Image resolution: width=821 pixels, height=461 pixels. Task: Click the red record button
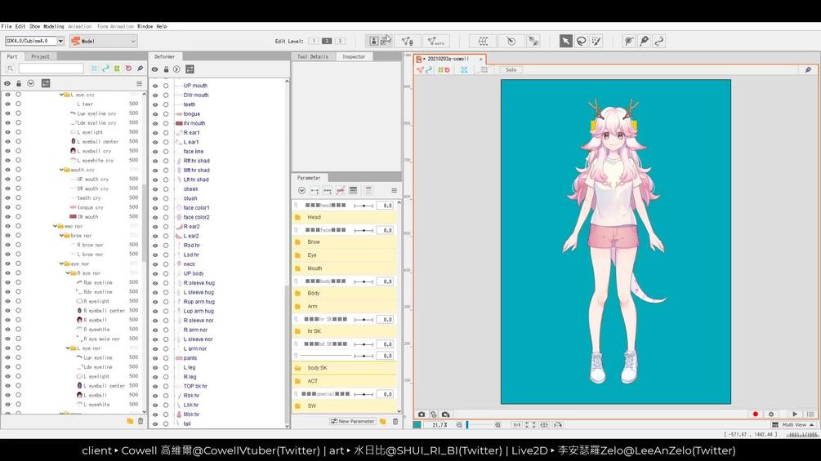click(x=755, y=414)
